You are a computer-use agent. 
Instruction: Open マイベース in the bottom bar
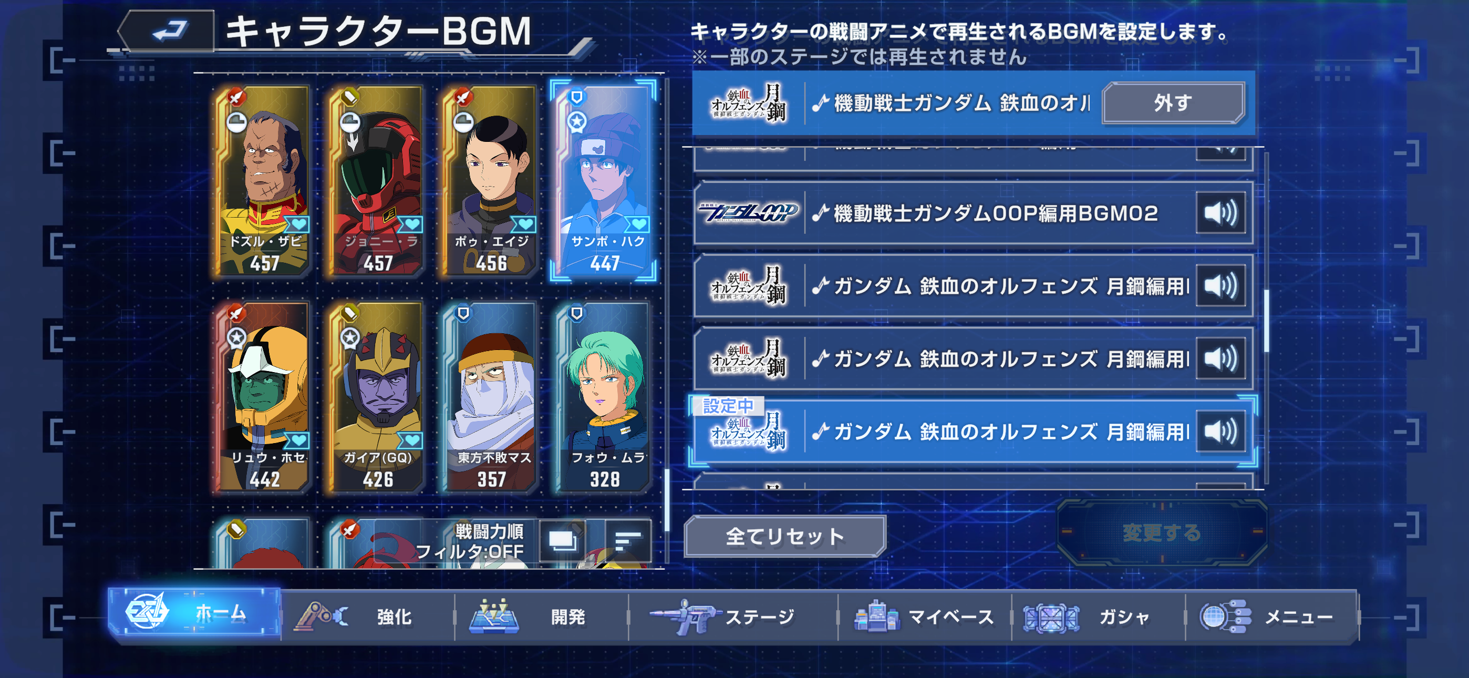click(924, 617)
